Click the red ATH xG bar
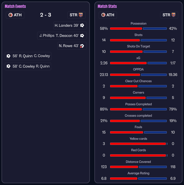 tap(128, 63)
